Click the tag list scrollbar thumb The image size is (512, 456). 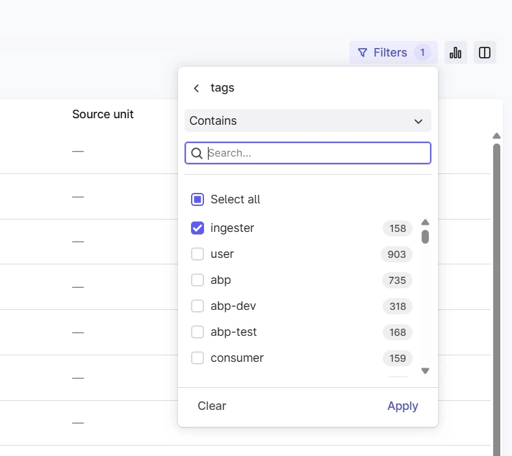(x=425, y=236)
